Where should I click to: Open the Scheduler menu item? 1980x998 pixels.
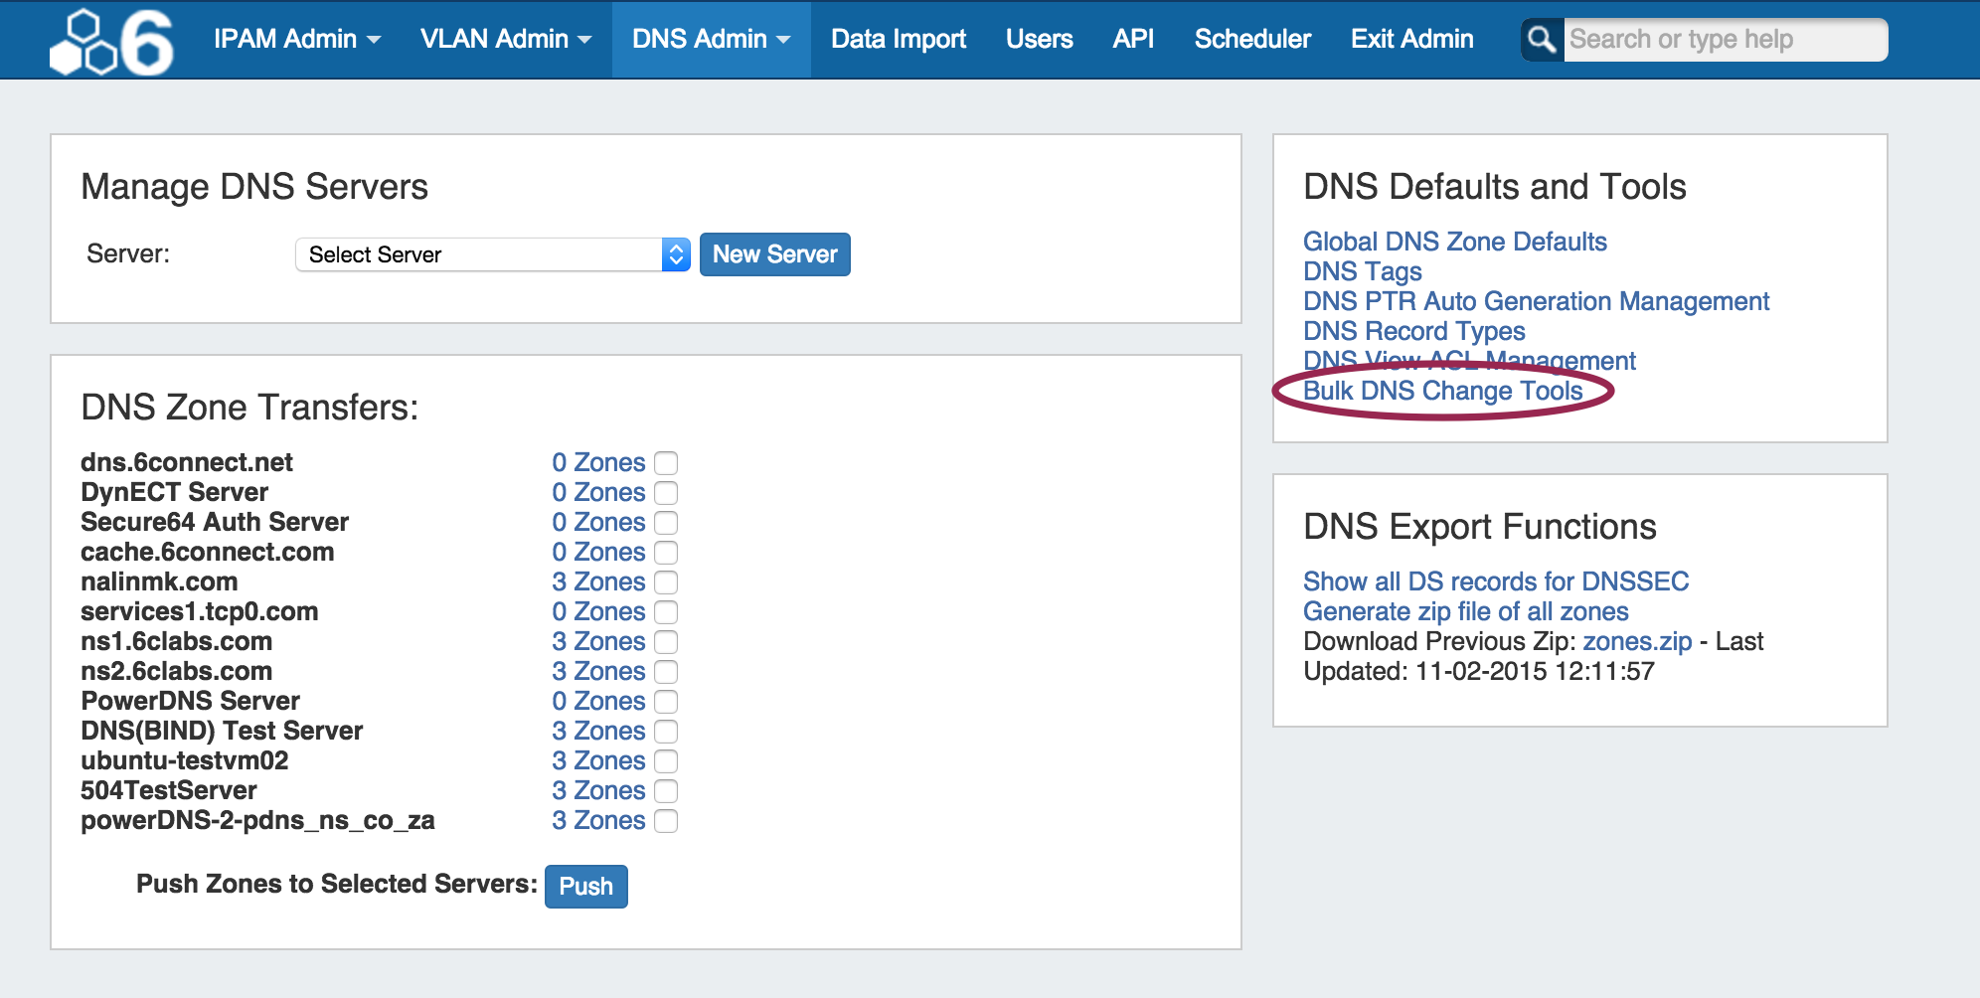[1251, 39]
